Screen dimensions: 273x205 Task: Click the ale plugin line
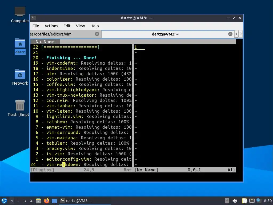[x=81, y=74]
